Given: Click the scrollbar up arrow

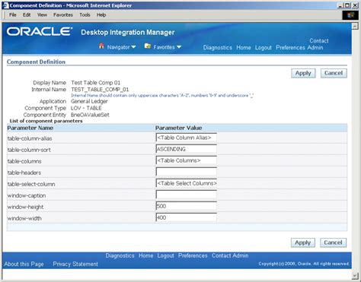Looking at the screenshot, I should click(355, 26).
